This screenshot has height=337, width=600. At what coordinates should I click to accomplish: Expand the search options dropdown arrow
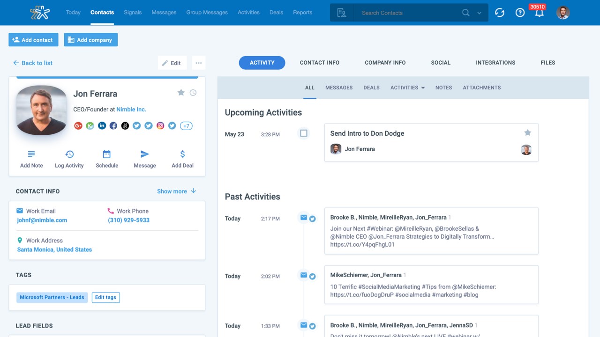click(x=479, y=13)
